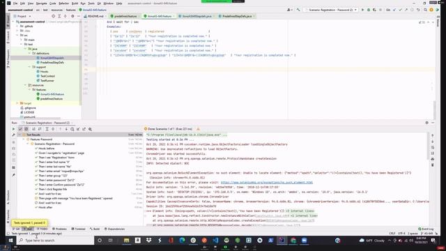Run with coverage from the top toolbar

[x=374, y=10]
